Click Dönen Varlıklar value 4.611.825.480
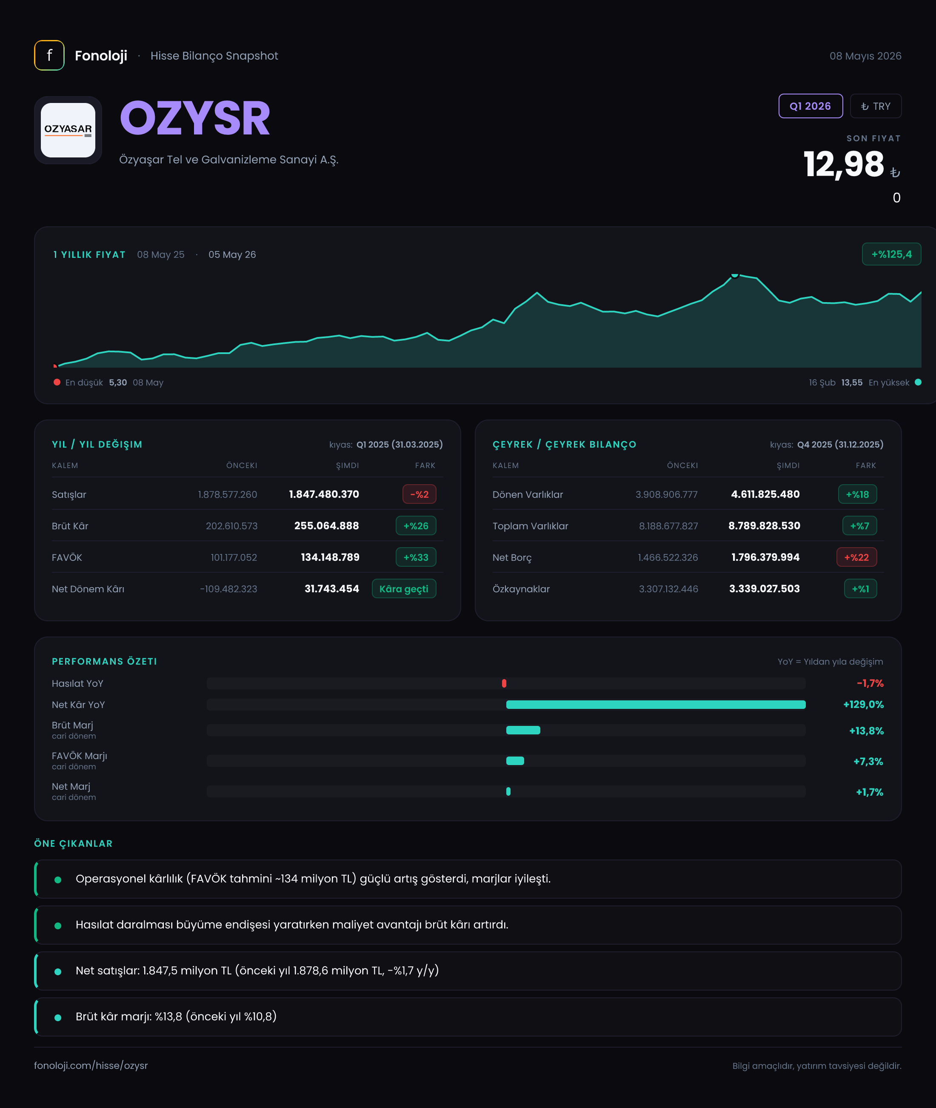 pyautogui.click(x=765, y=494)
